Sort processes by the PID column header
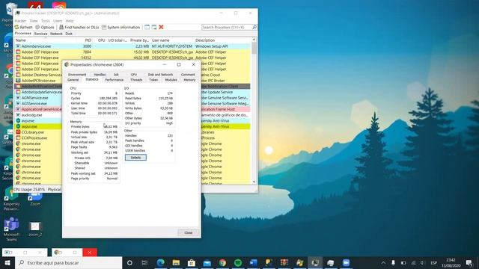479x269 pixels. click(88, 40)
